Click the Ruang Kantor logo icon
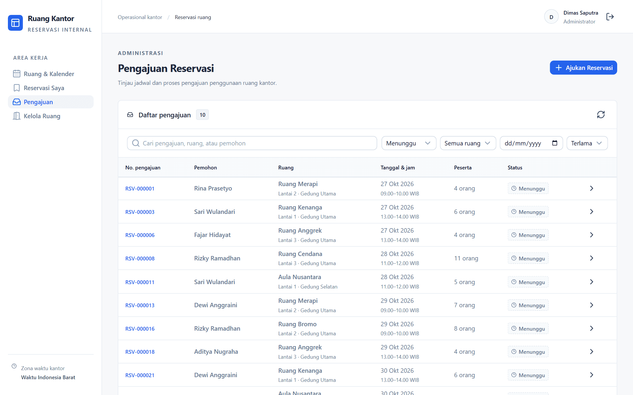The height and width of the screenshot is (395, 633). (x=15, y=23)
